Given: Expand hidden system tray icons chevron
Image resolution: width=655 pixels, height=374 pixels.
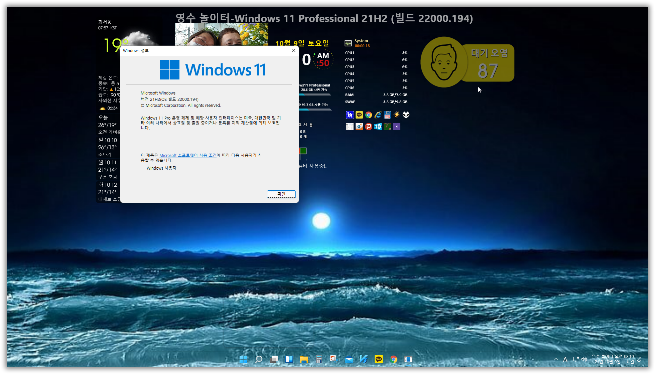Looking at the screenshot, I should pos(556,359).
